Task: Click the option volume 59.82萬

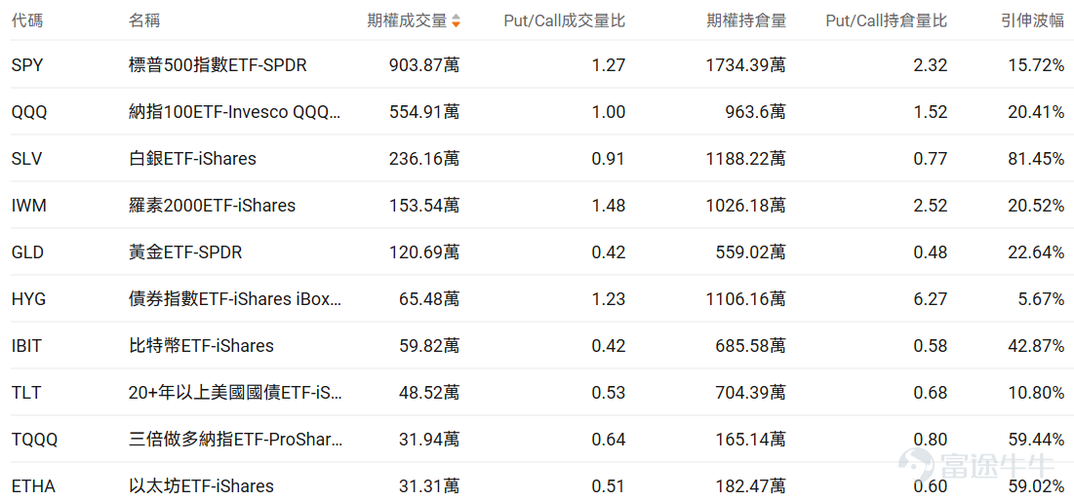Action: 429,346
